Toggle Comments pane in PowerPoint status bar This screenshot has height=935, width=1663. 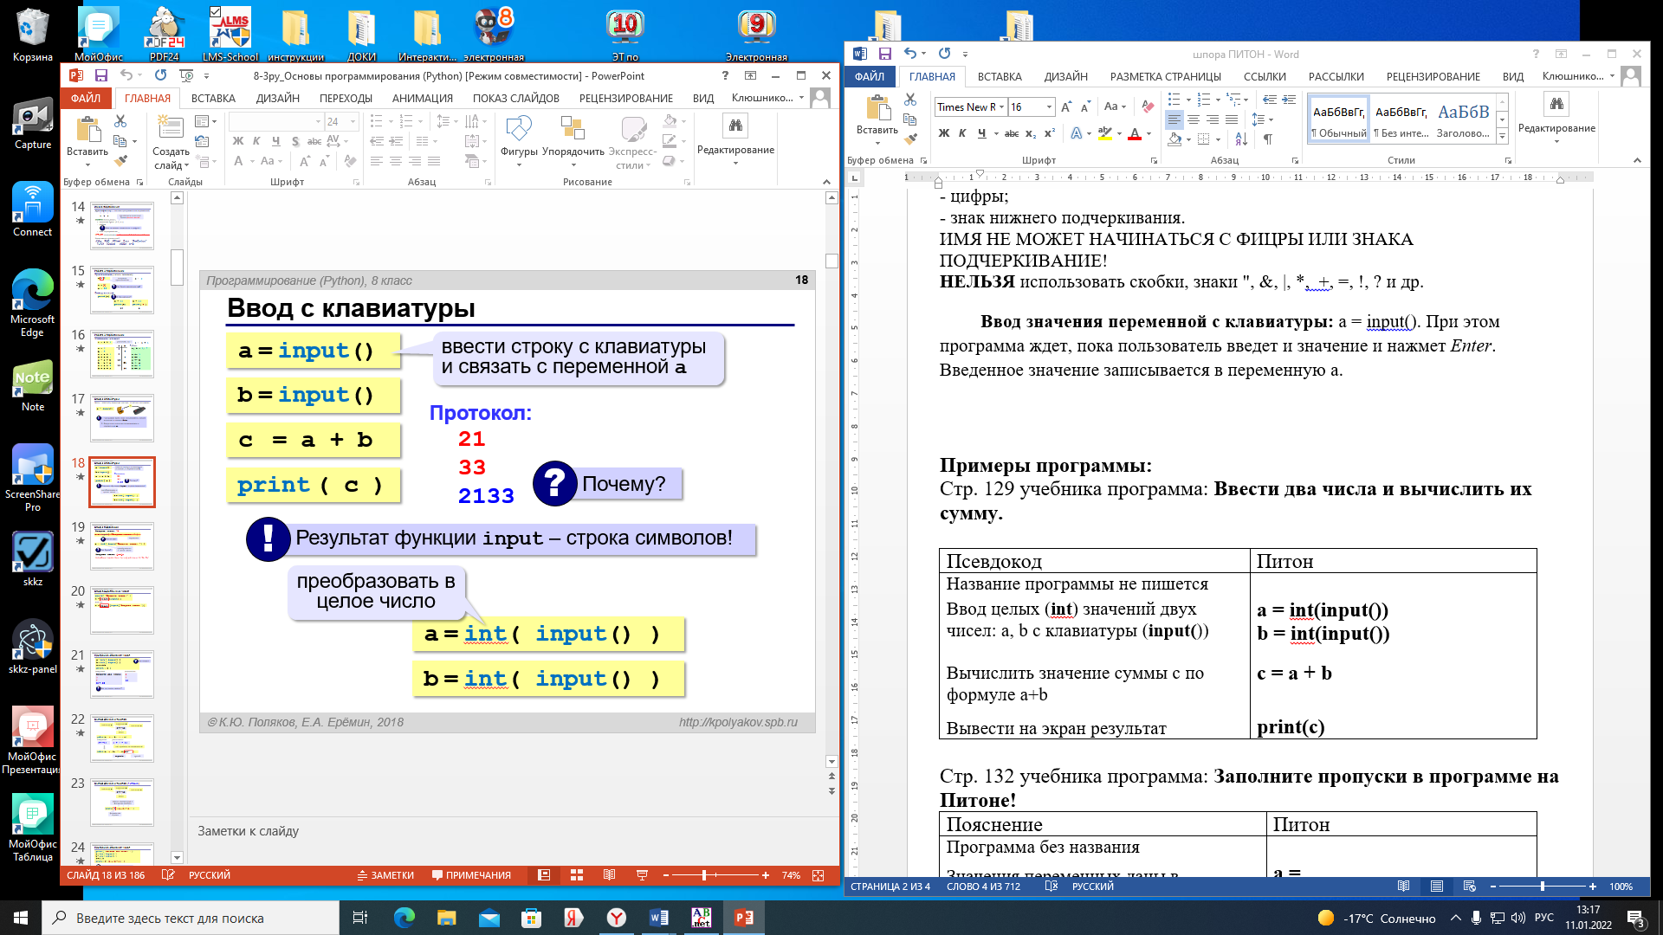tap(471, 875)
